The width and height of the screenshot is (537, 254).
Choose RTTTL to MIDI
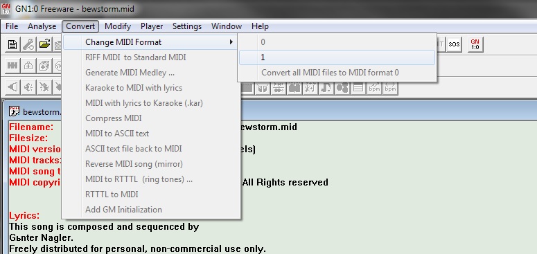point(150,194)
